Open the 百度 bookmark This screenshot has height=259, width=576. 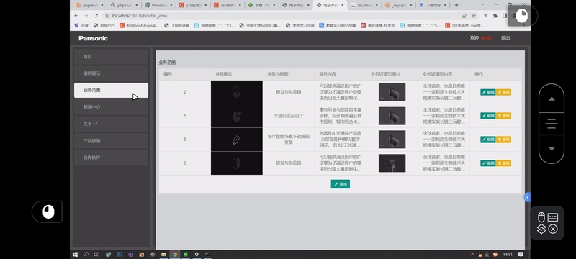(x=81, y=26)
